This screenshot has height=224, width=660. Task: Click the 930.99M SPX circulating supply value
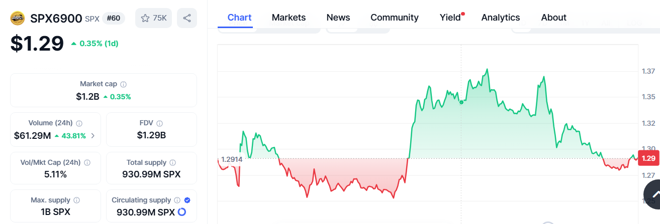click(x=146, y=212)
